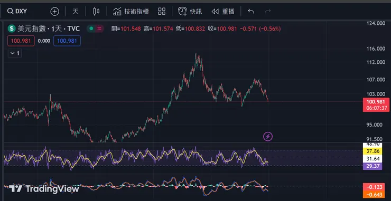Image resolution: width=391 pixels, height=201 pixels.
Task: Collapse the indicator legend showing 1
Action: click(x=15, y=53)
